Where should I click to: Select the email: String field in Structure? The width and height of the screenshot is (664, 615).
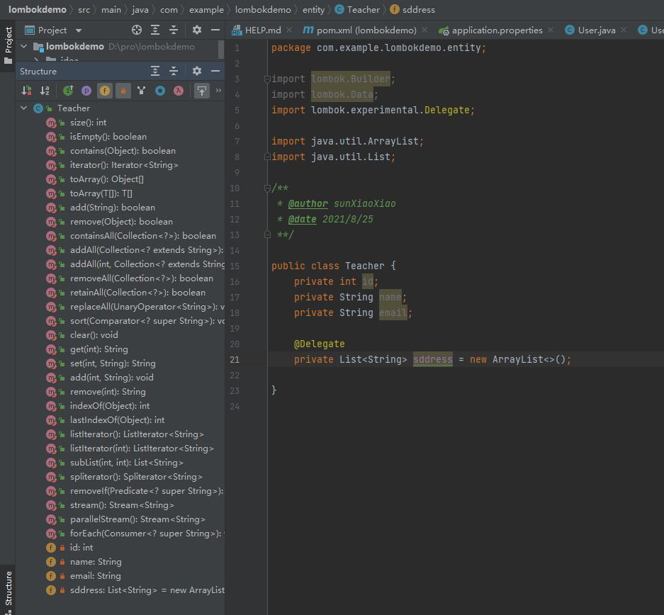tap(95, 576)
